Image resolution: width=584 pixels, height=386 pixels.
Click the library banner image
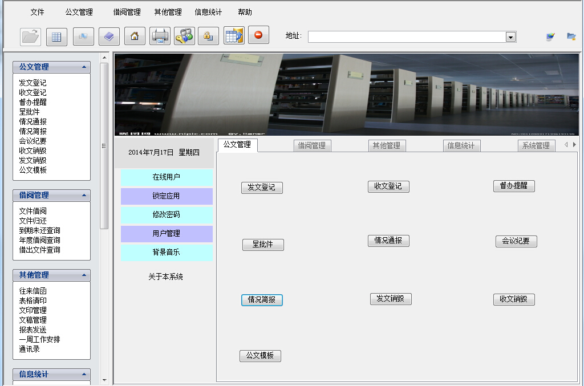(x=347, y=95)
